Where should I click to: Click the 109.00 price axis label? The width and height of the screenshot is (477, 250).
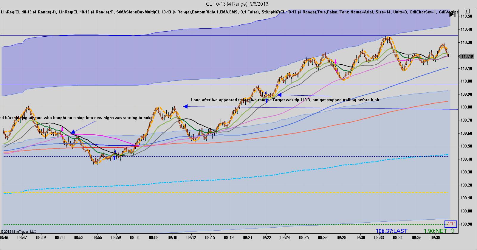[467, 211]
